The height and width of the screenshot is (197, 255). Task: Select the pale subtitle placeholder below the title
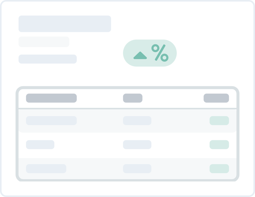coord(44,42)
